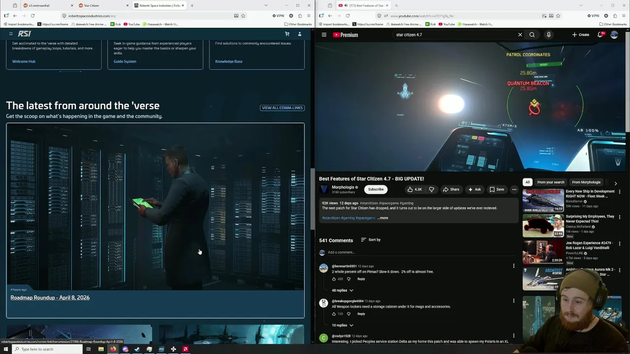Select the Roberts Space Industries tab
The height and width of the screenshot is (354, 630).
[x=158, y=5]
